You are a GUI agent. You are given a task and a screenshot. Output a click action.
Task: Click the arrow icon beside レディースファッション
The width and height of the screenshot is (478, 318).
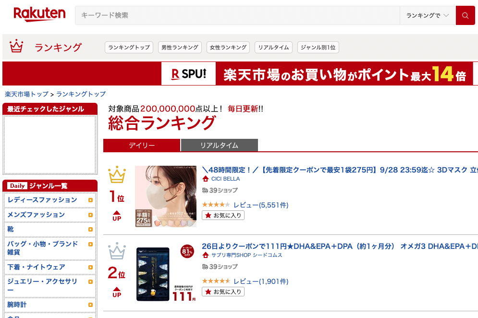coord(90,200)
